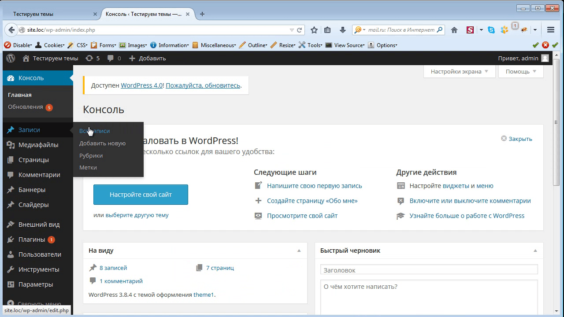
Task: Open Инструменты in the admin sidebar
Action: tap(38, 269)
